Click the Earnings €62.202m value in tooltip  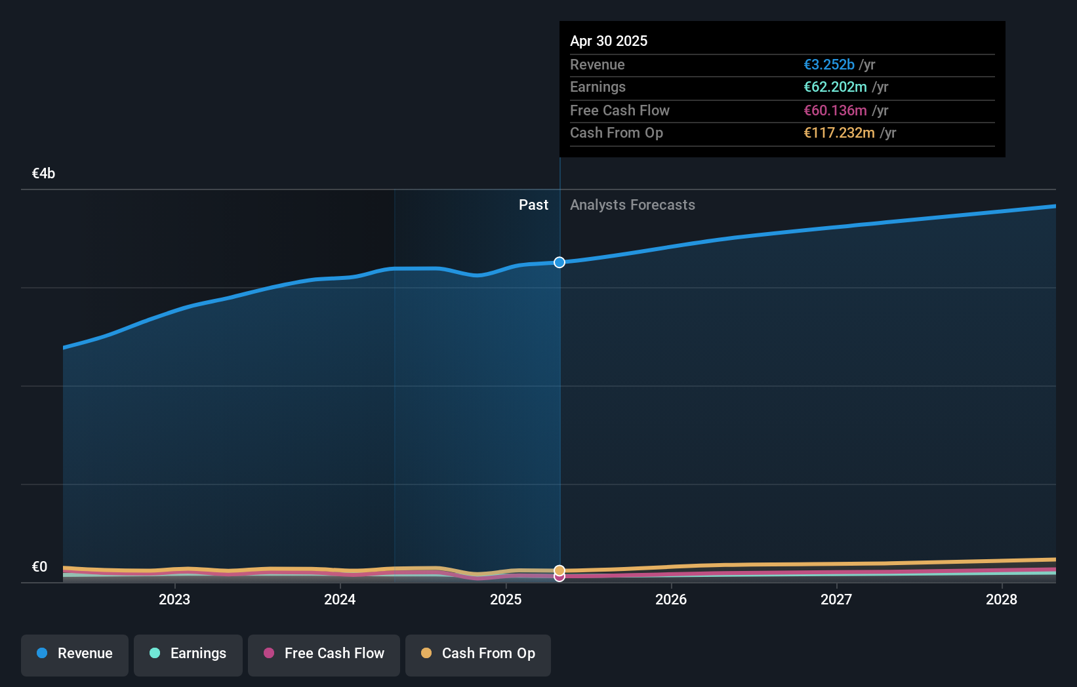tap(834, 87)
